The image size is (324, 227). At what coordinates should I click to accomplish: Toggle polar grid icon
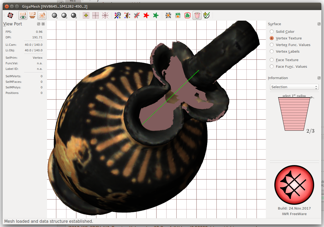[105, 16]
